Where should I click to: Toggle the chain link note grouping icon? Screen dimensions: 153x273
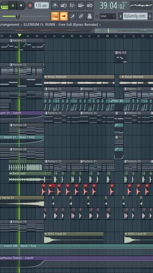[x=81, y=16]
